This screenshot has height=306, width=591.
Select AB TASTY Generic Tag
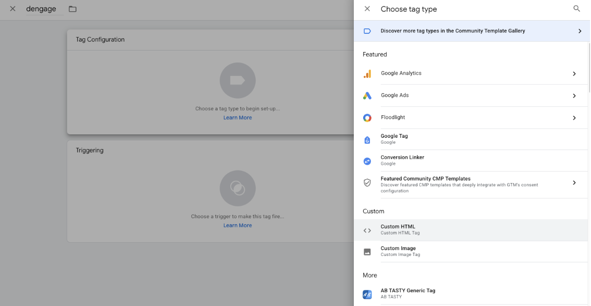pyautogui.click(x=470, y=294)
